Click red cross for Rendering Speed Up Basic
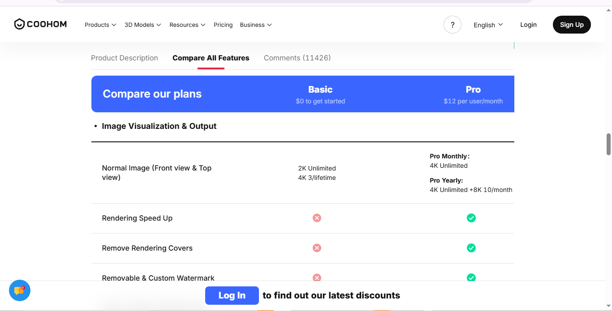This screenshot has width=612, height=311. [317, 218]
